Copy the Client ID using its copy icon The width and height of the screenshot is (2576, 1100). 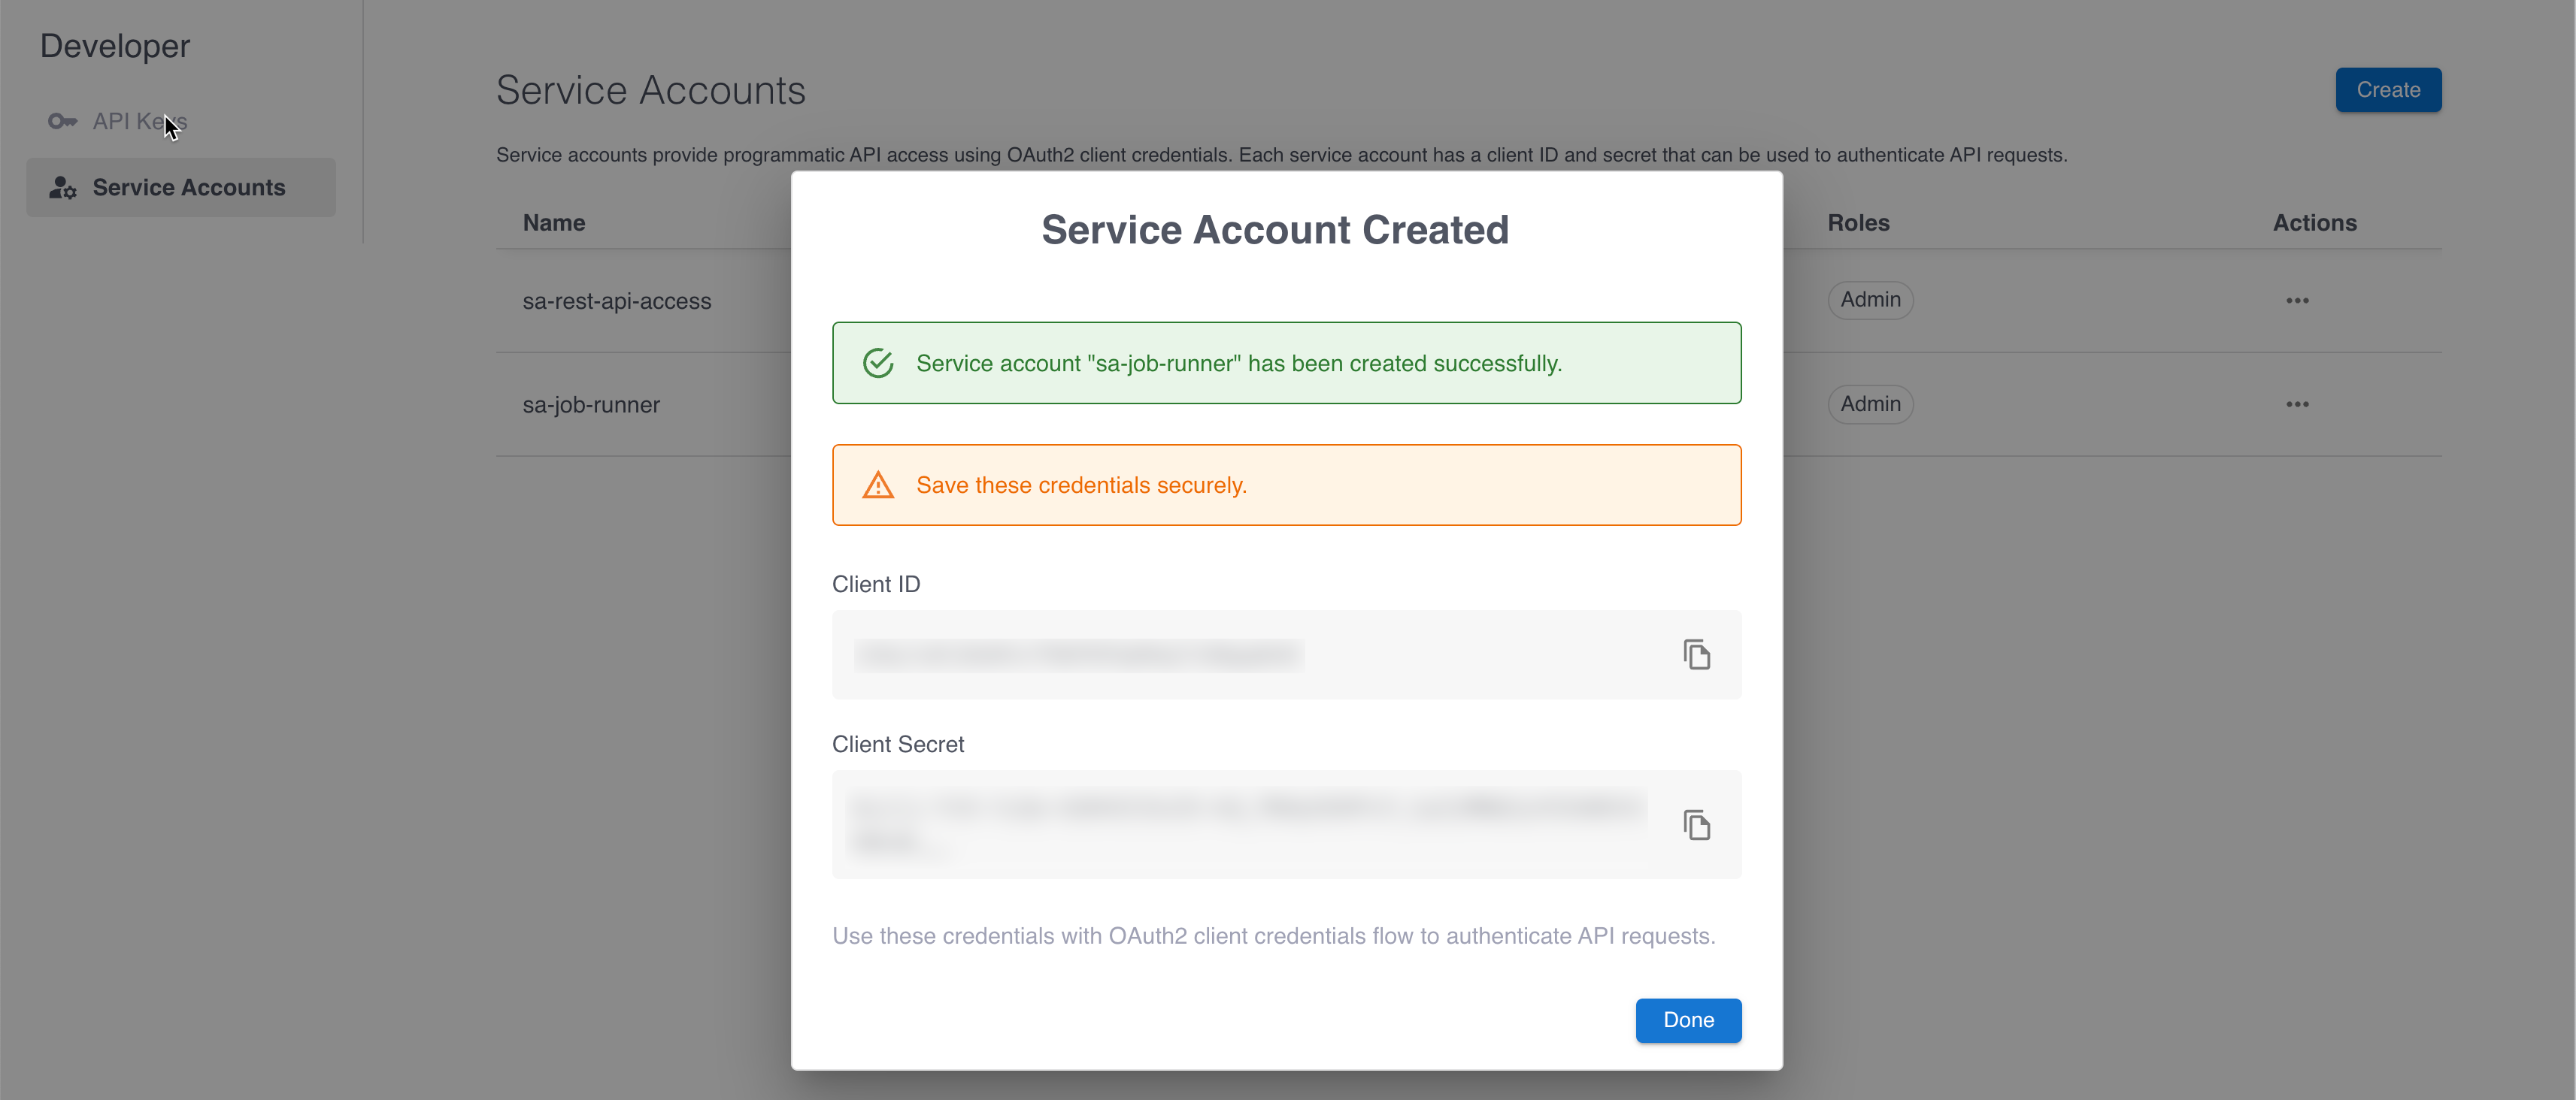1697,654
